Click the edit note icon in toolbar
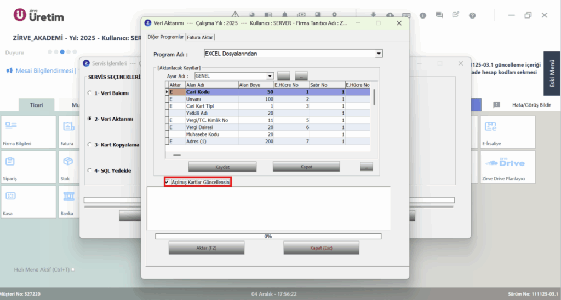Viewport: 561px width, 300px height. pyautogui.click(x=455, y=15)
